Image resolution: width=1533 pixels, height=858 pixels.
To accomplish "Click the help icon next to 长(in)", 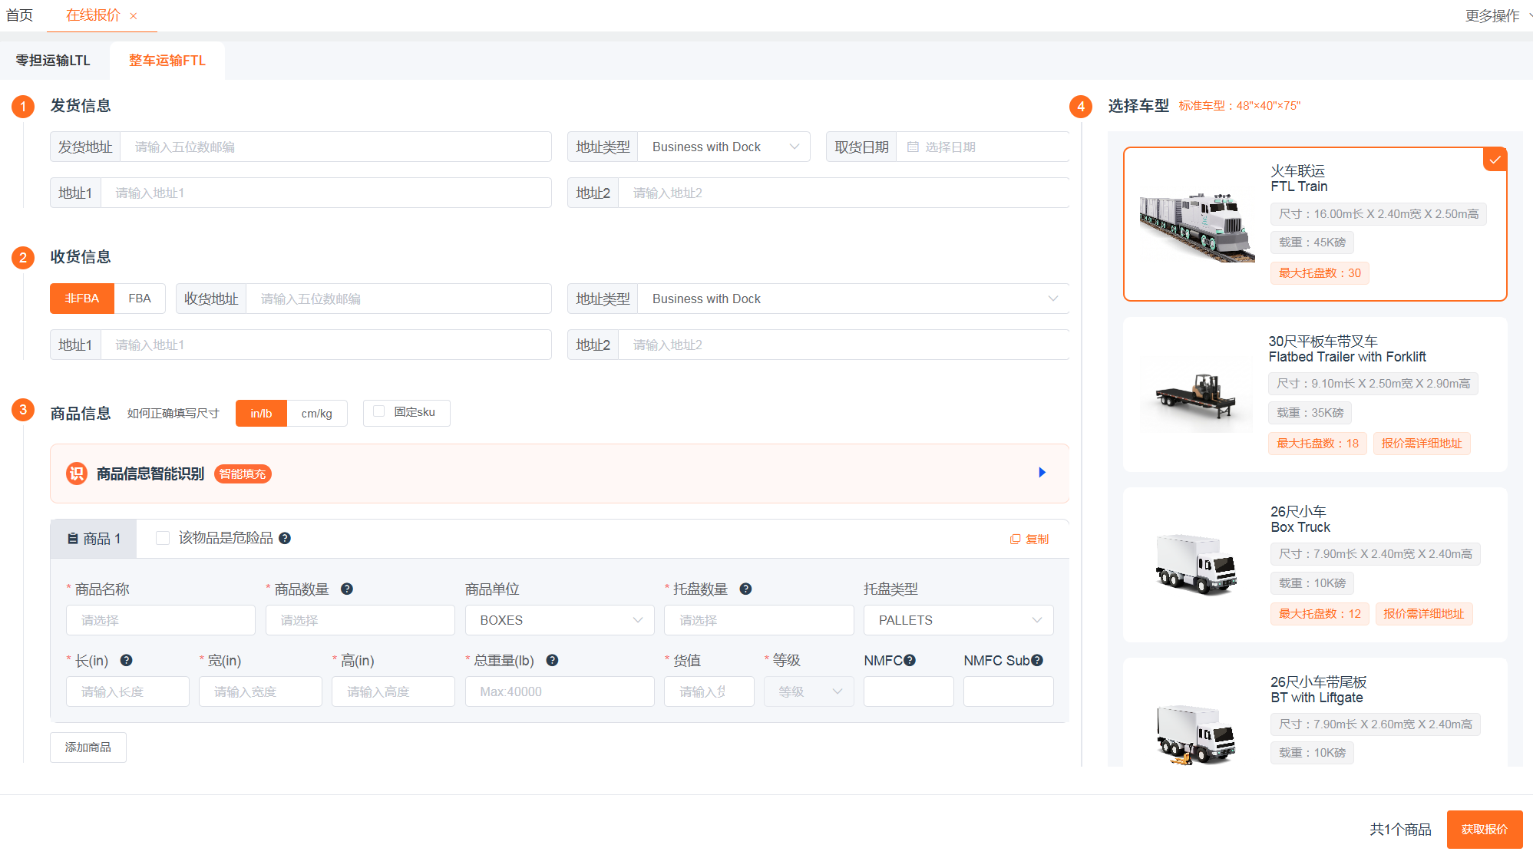I will coord(127,660).
